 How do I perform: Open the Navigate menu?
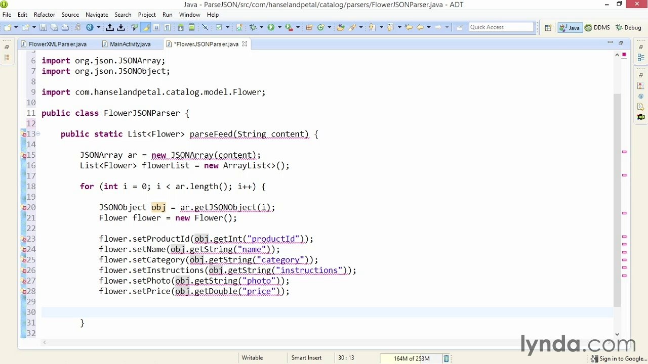(x=97, y=15)
